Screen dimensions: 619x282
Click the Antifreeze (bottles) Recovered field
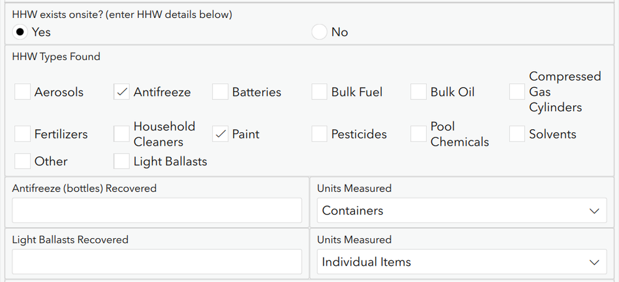pyautogui.click(x=157, y=210)
